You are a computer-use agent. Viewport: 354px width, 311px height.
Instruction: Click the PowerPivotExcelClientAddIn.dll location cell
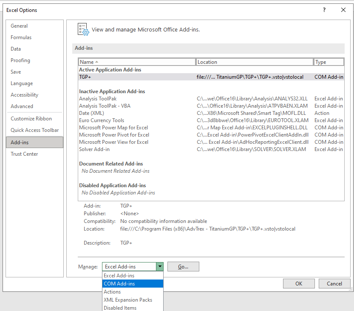252,135
